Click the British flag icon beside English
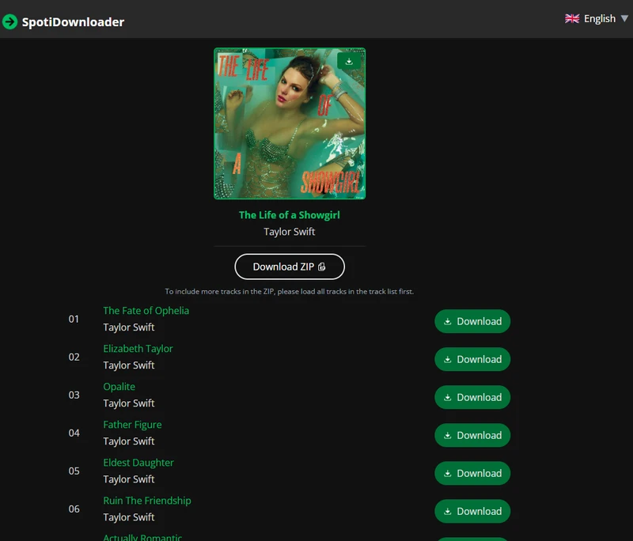This screenshot has height=541, width=633. click(572, 18)
